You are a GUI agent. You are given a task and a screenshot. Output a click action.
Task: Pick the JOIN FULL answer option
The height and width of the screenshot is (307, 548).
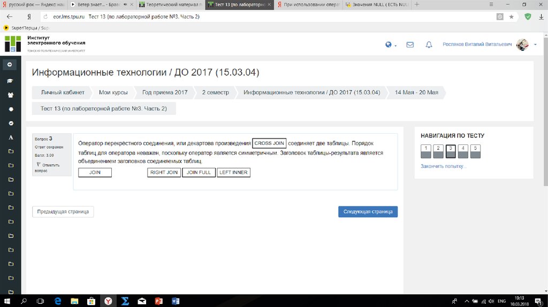point(199,173)
